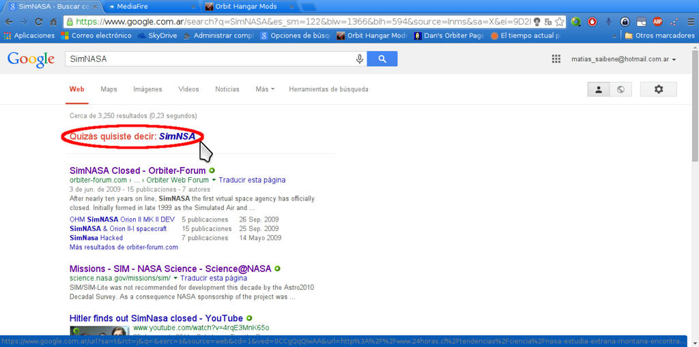This screenshot has height=347, width=699.
Task: Click the browser address bar URL
Action: pos(303,21)
